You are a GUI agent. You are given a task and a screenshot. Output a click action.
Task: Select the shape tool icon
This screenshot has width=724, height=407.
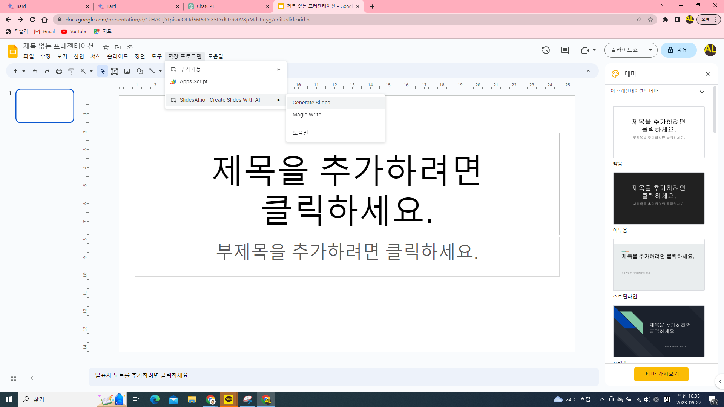(x=140, y=71)
